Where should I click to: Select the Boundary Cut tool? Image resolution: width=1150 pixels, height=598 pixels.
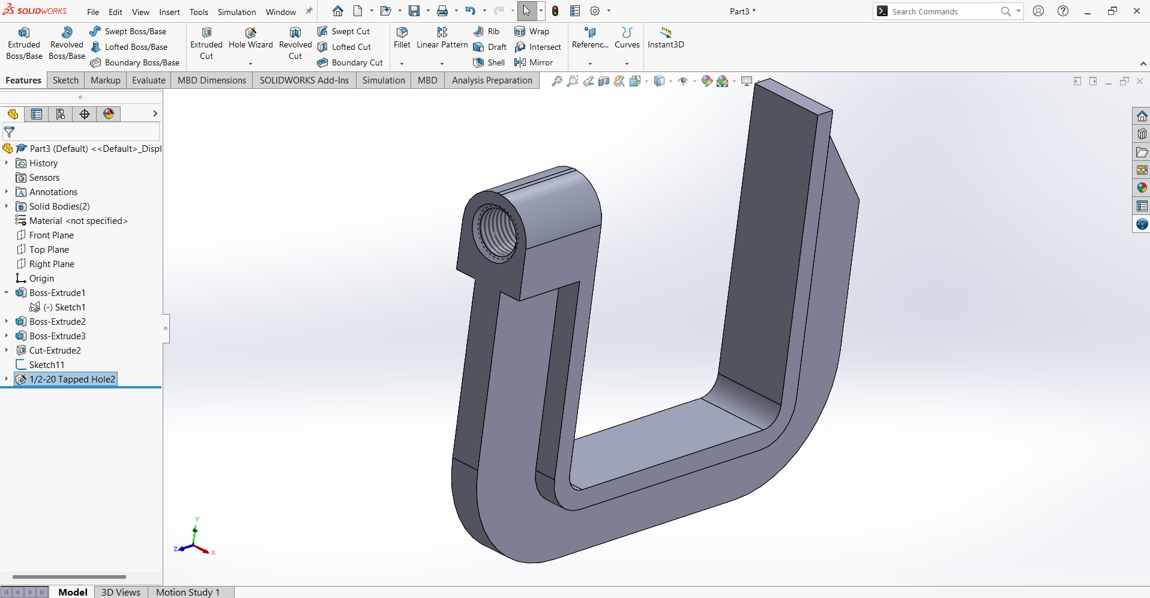[x=351, y=62]
